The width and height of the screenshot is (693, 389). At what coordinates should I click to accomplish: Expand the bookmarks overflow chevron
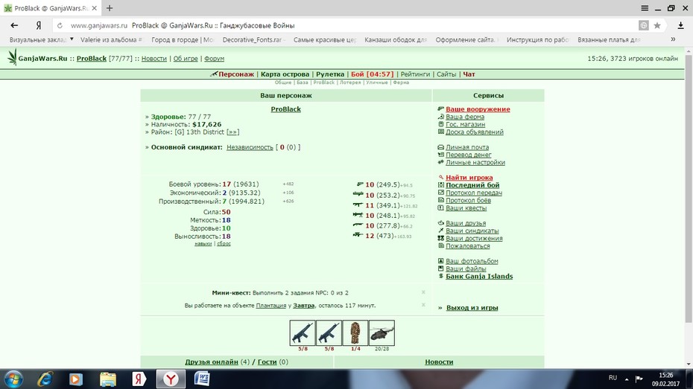(x=673, y=39)
